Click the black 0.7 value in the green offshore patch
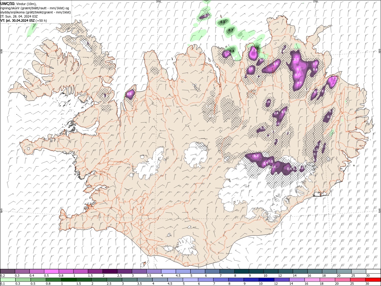The height and width of the screenshot is (286, 381). pyautogui.click(x=231, y=30)
